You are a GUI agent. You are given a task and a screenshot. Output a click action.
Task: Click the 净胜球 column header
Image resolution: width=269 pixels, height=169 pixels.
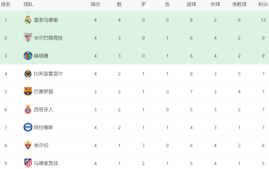(x=239, y=4)
